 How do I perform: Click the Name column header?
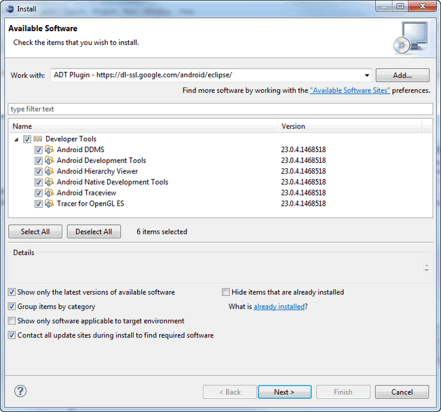tap(143, 126)
